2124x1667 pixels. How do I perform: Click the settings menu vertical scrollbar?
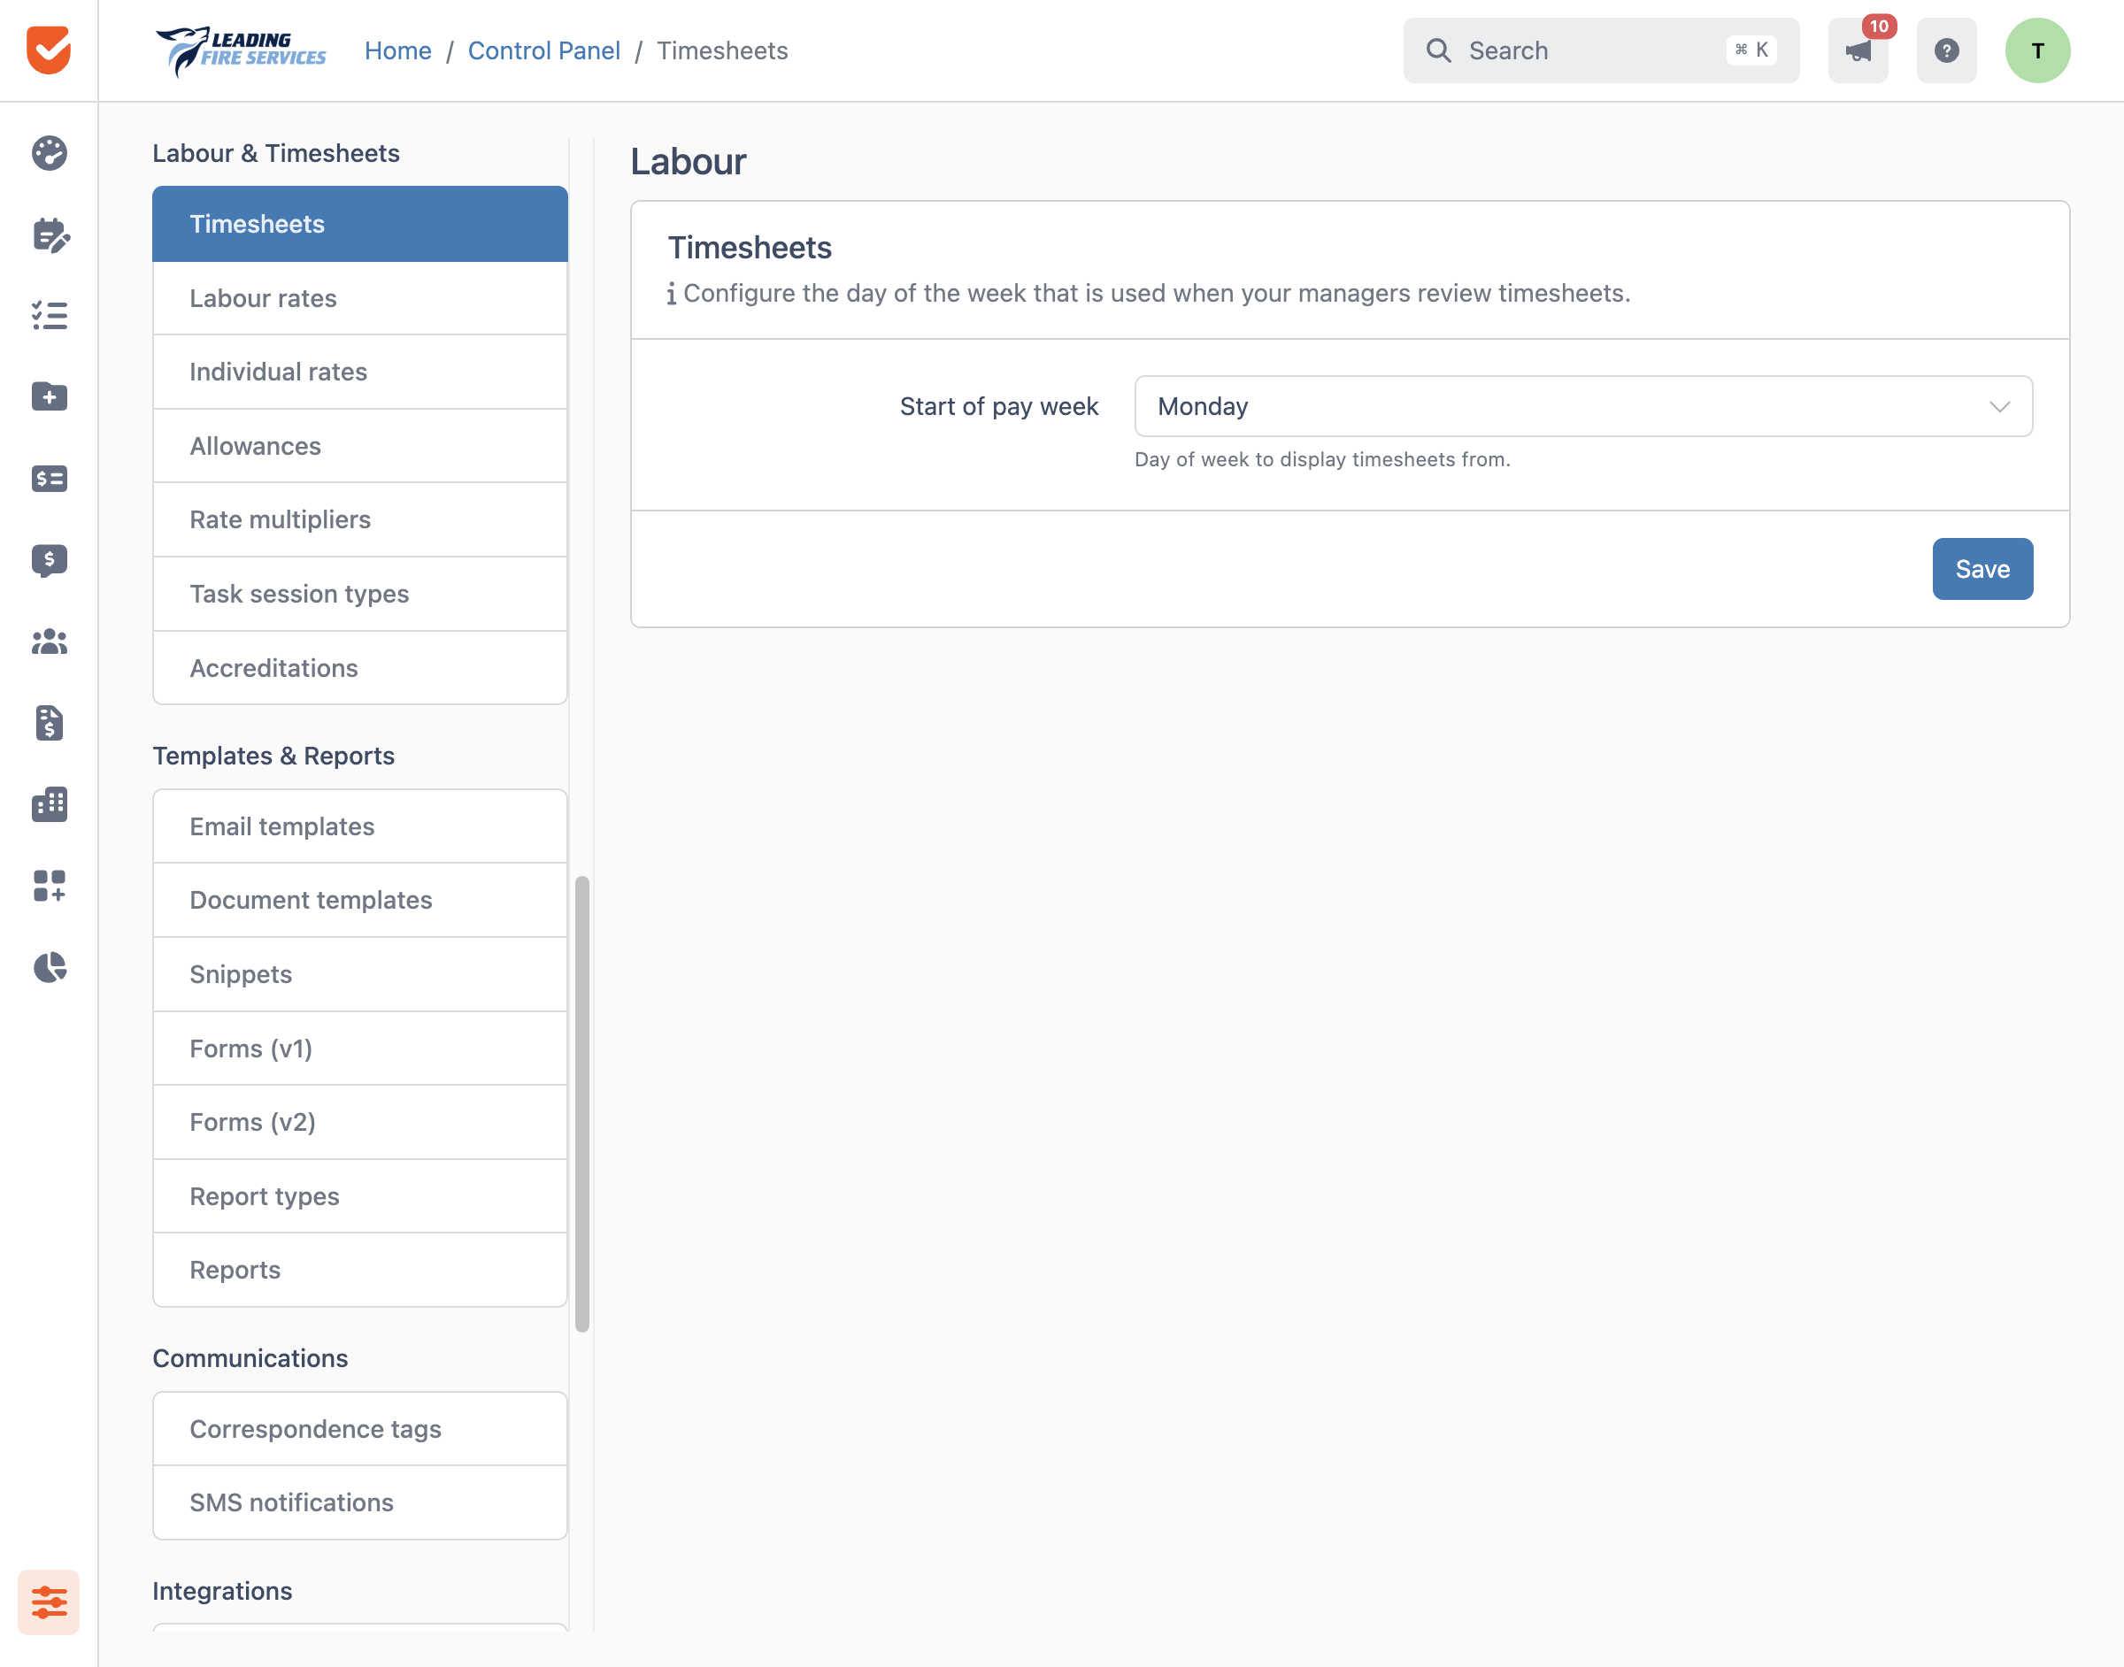tap(582, 1104)
